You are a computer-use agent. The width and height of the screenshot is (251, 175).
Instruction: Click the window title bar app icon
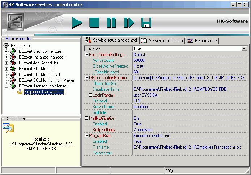click(5, 5)
